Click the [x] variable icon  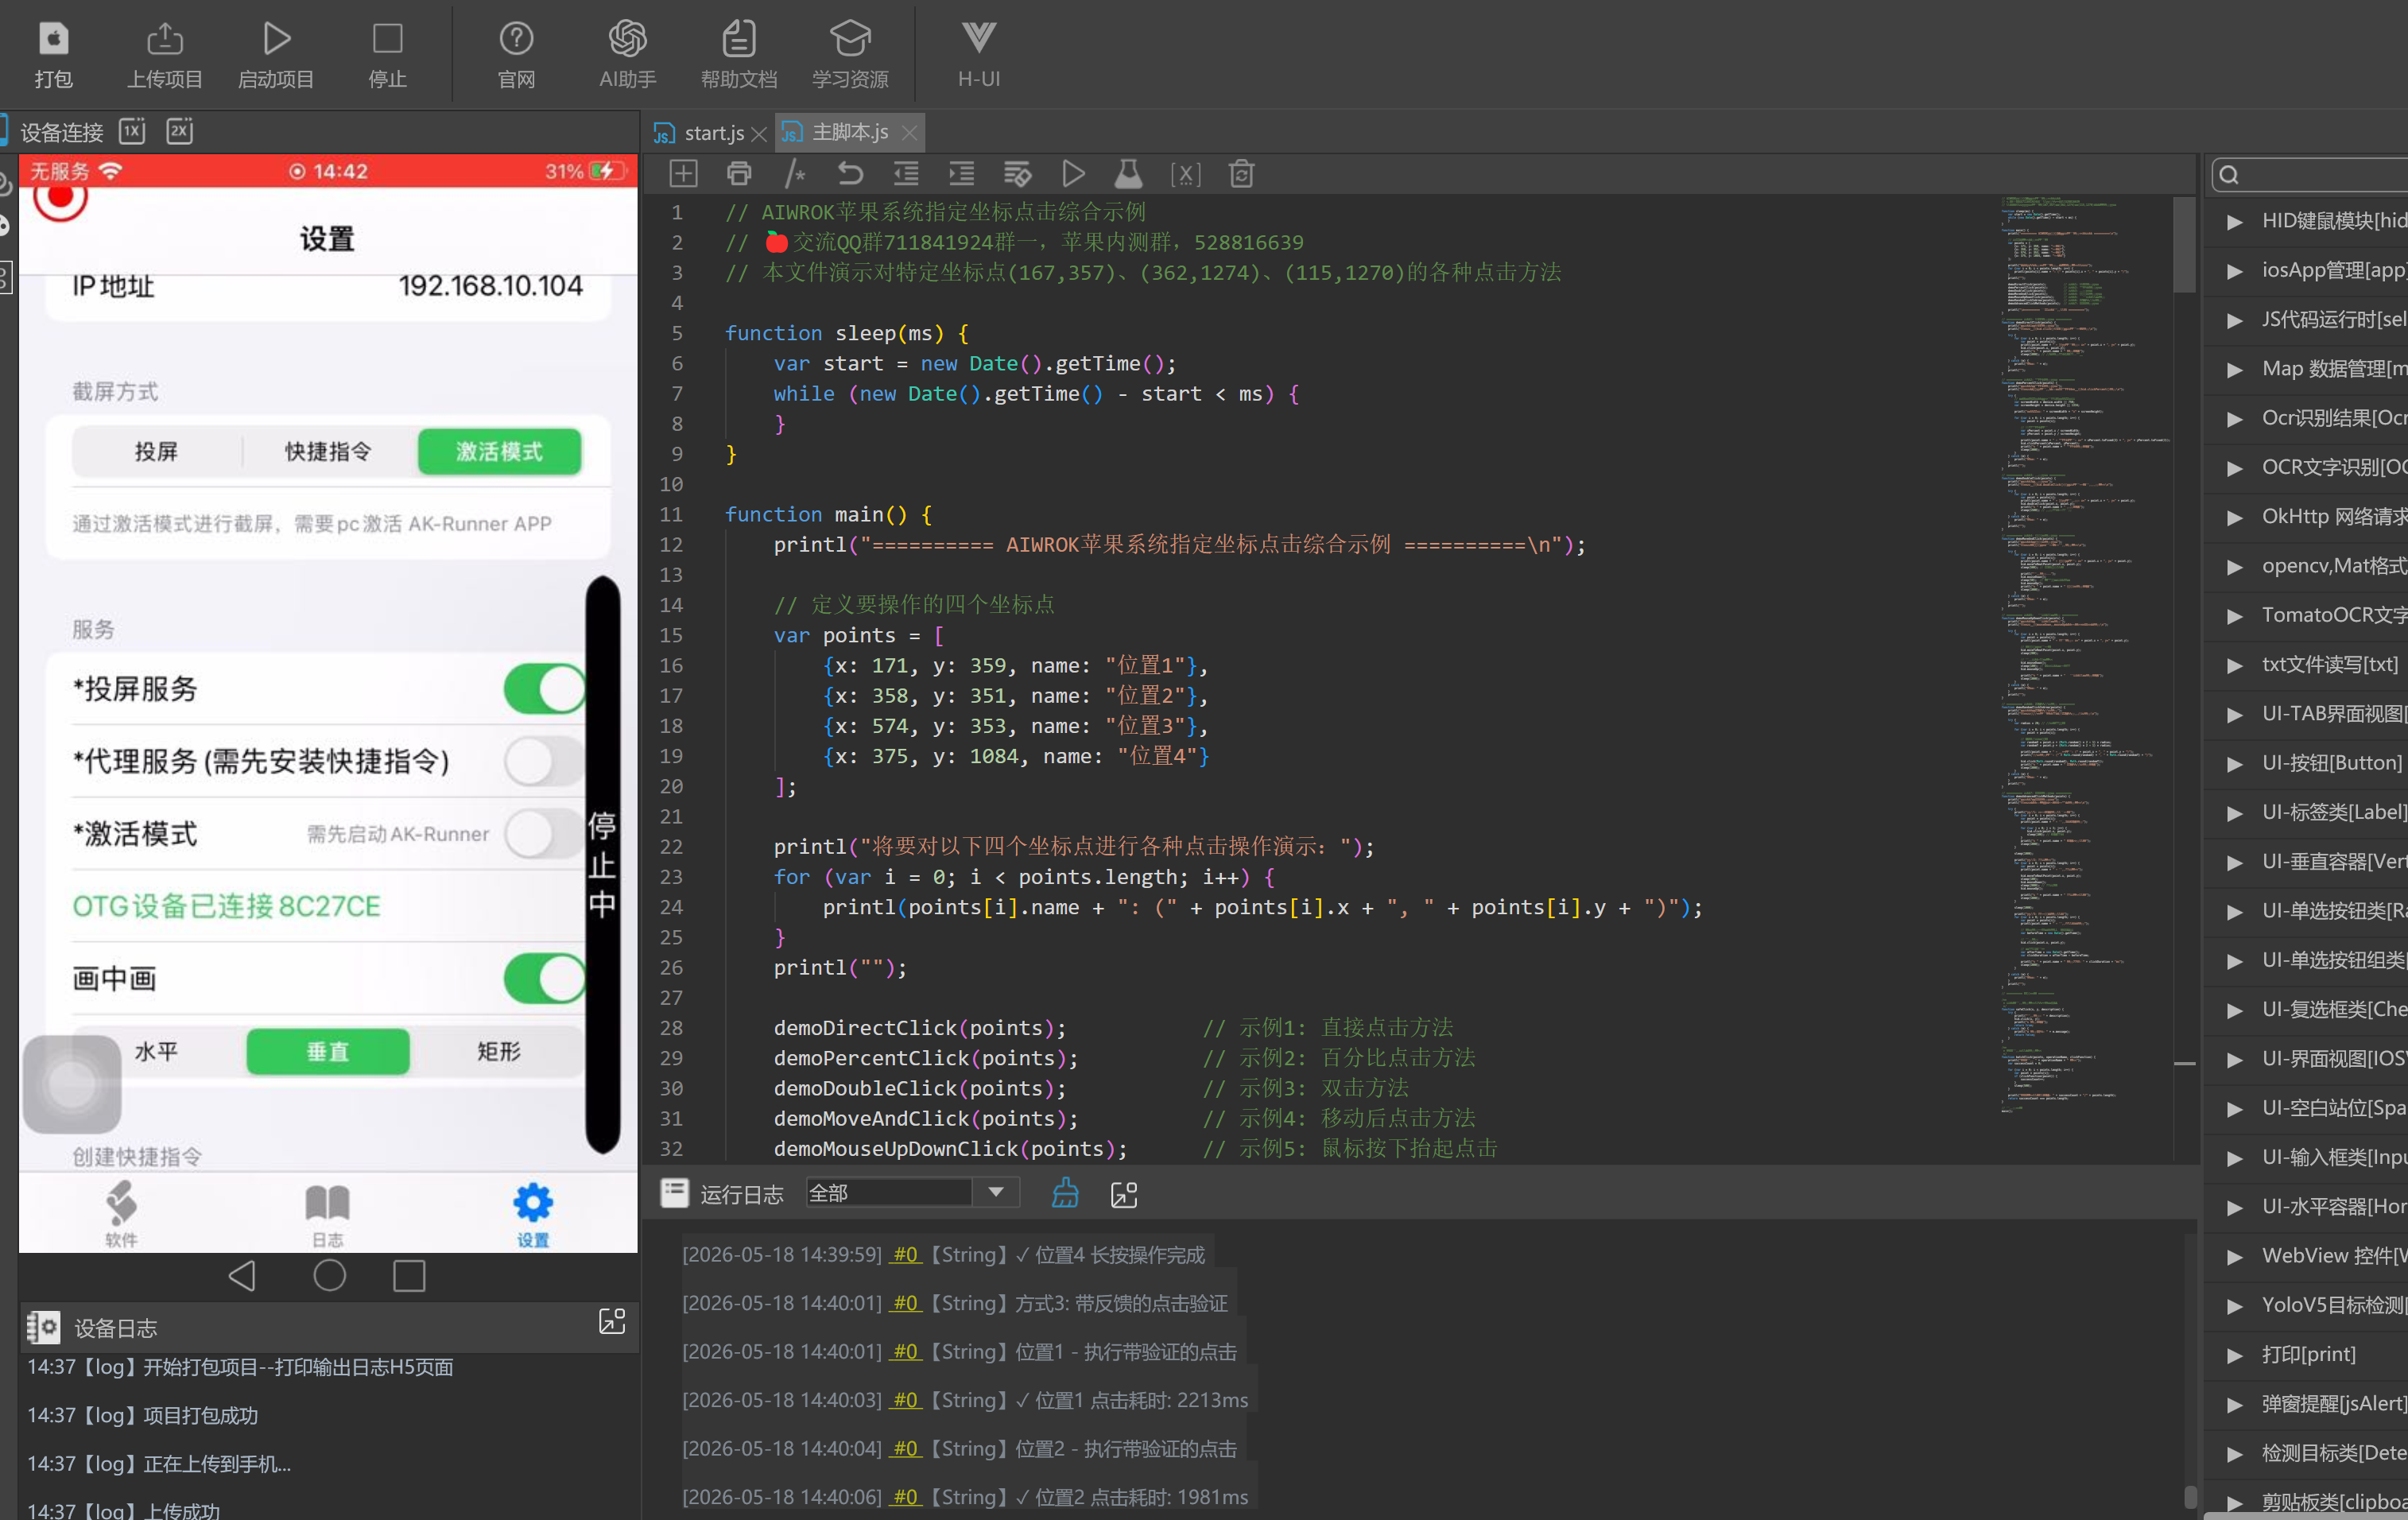[x=1185, y=174]
